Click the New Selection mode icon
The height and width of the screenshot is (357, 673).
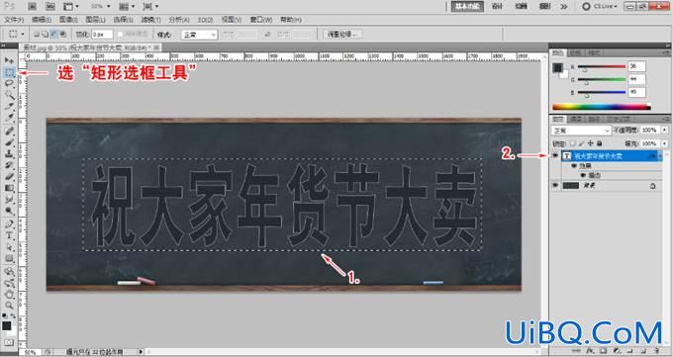37,34
